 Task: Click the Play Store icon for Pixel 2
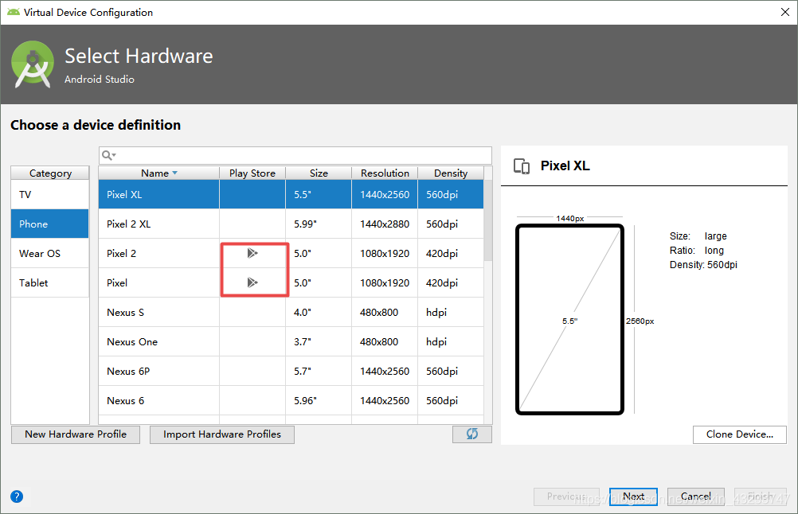pos(252,253)
